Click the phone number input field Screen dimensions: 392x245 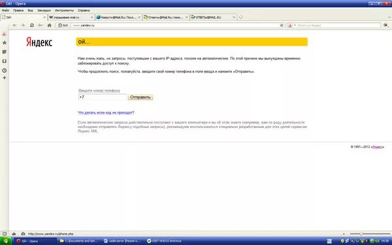pyautogui.click(x=103, y=97)
